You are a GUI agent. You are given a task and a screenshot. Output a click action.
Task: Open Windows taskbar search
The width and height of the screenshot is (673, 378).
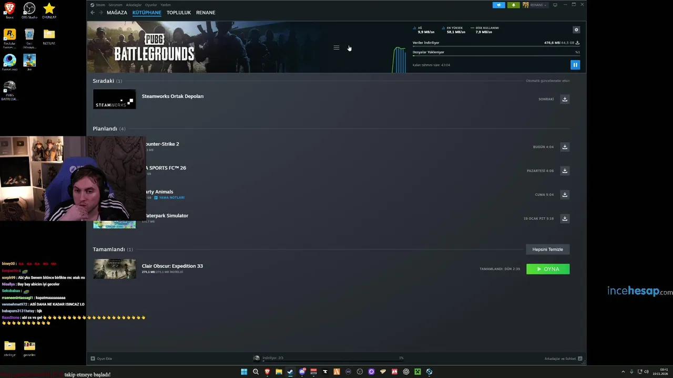(256, 372)
